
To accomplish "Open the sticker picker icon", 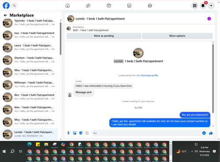I will [81, 133].
